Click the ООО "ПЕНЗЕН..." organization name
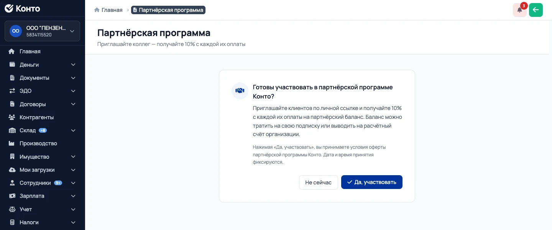552x230 pixels. [x=46, y=28]
